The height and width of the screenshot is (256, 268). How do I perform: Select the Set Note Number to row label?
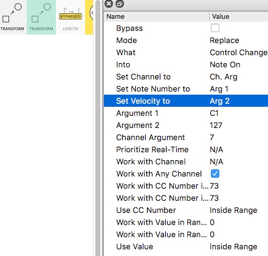153,89
